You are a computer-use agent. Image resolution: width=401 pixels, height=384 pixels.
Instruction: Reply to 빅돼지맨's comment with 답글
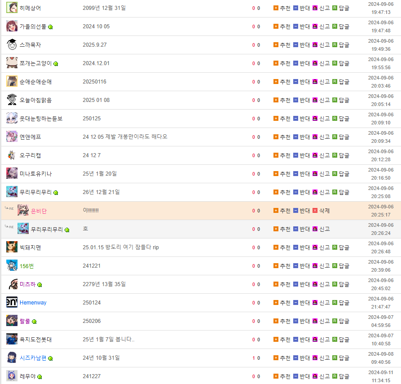coord(341,247)
